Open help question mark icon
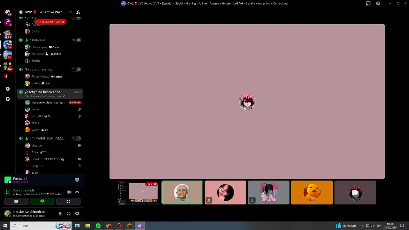409x230 pixels. pyautogui.click(x=378, y=4)
